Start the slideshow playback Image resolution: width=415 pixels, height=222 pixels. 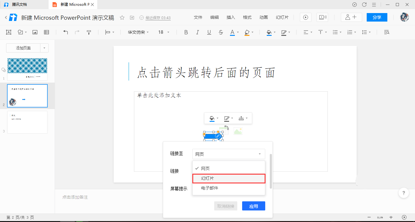coord(305,17)
